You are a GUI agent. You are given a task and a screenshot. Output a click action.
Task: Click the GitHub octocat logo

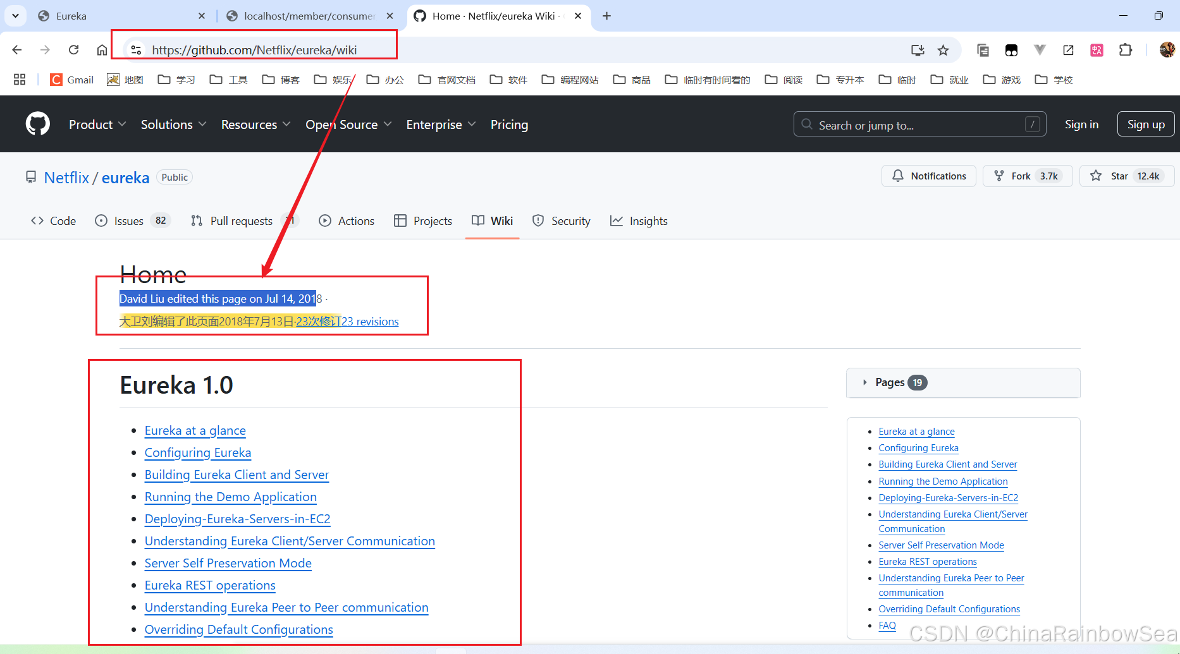[38, 124]
